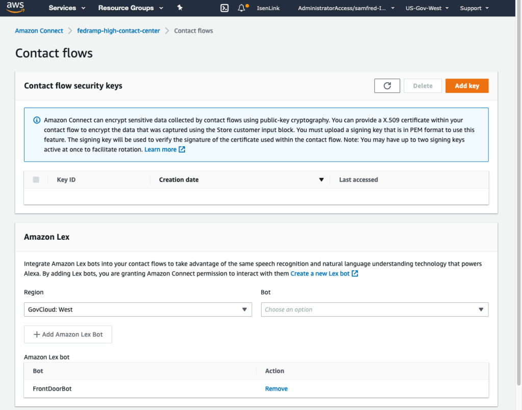The image size is (522, 410).
Task: Click the Add key button
Action: point(466,86)
